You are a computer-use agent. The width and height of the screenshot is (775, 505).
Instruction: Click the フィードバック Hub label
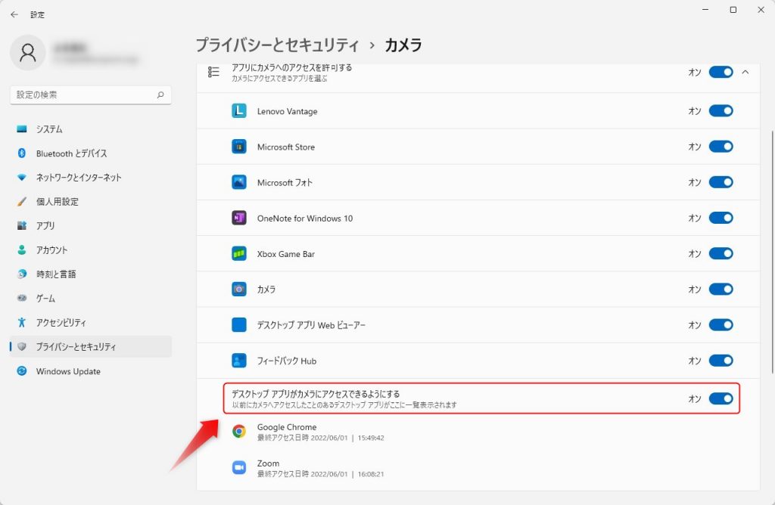[287, 361]
